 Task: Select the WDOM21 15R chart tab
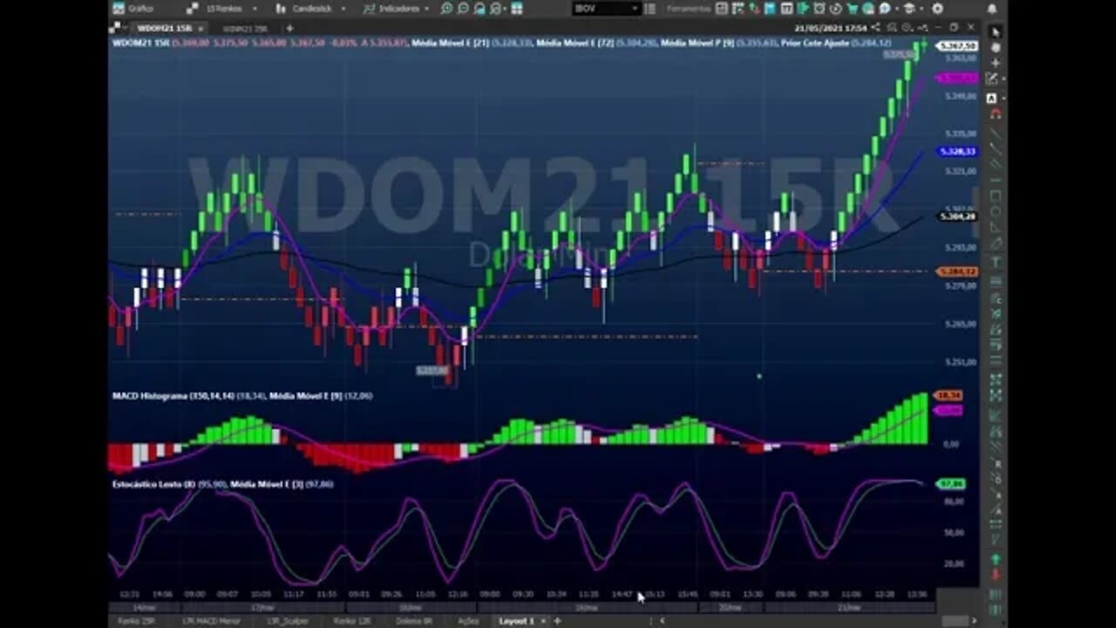pos(164,28)
